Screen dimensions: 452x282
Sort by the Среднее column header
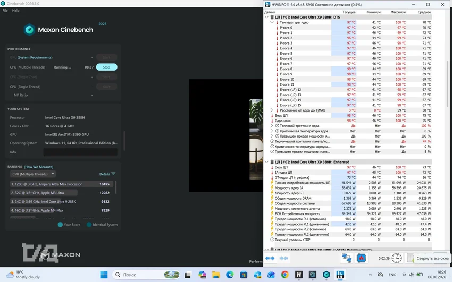[x=424, y=12]
